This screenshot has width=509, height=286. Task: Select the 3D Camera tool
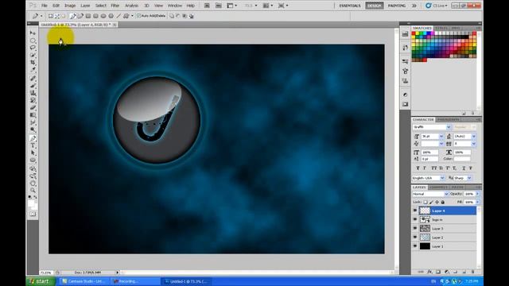33,176
